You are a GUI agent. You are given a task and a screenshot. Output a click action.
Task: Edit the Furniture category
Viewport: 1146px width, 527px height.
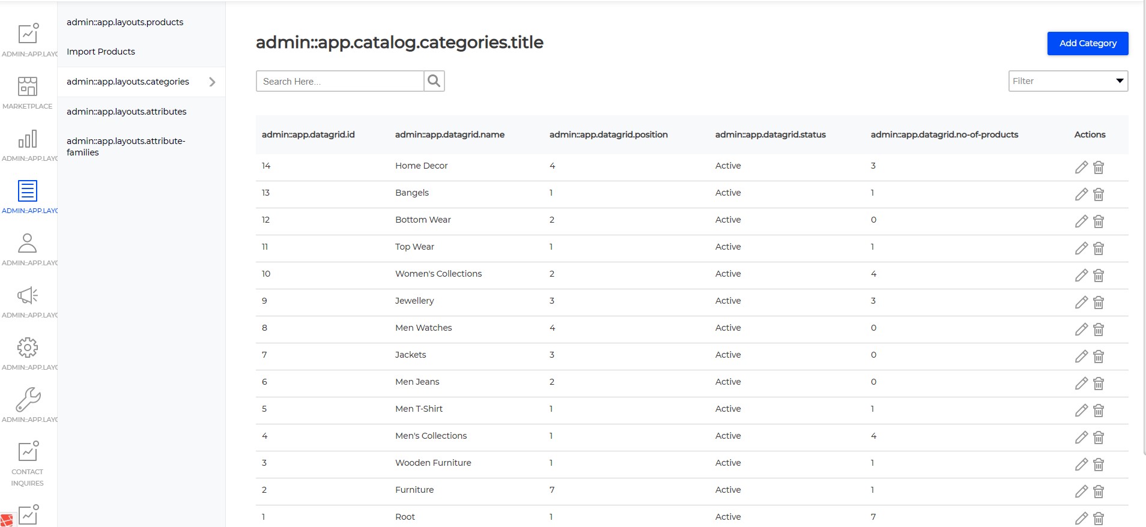(x=1081, y=492)
